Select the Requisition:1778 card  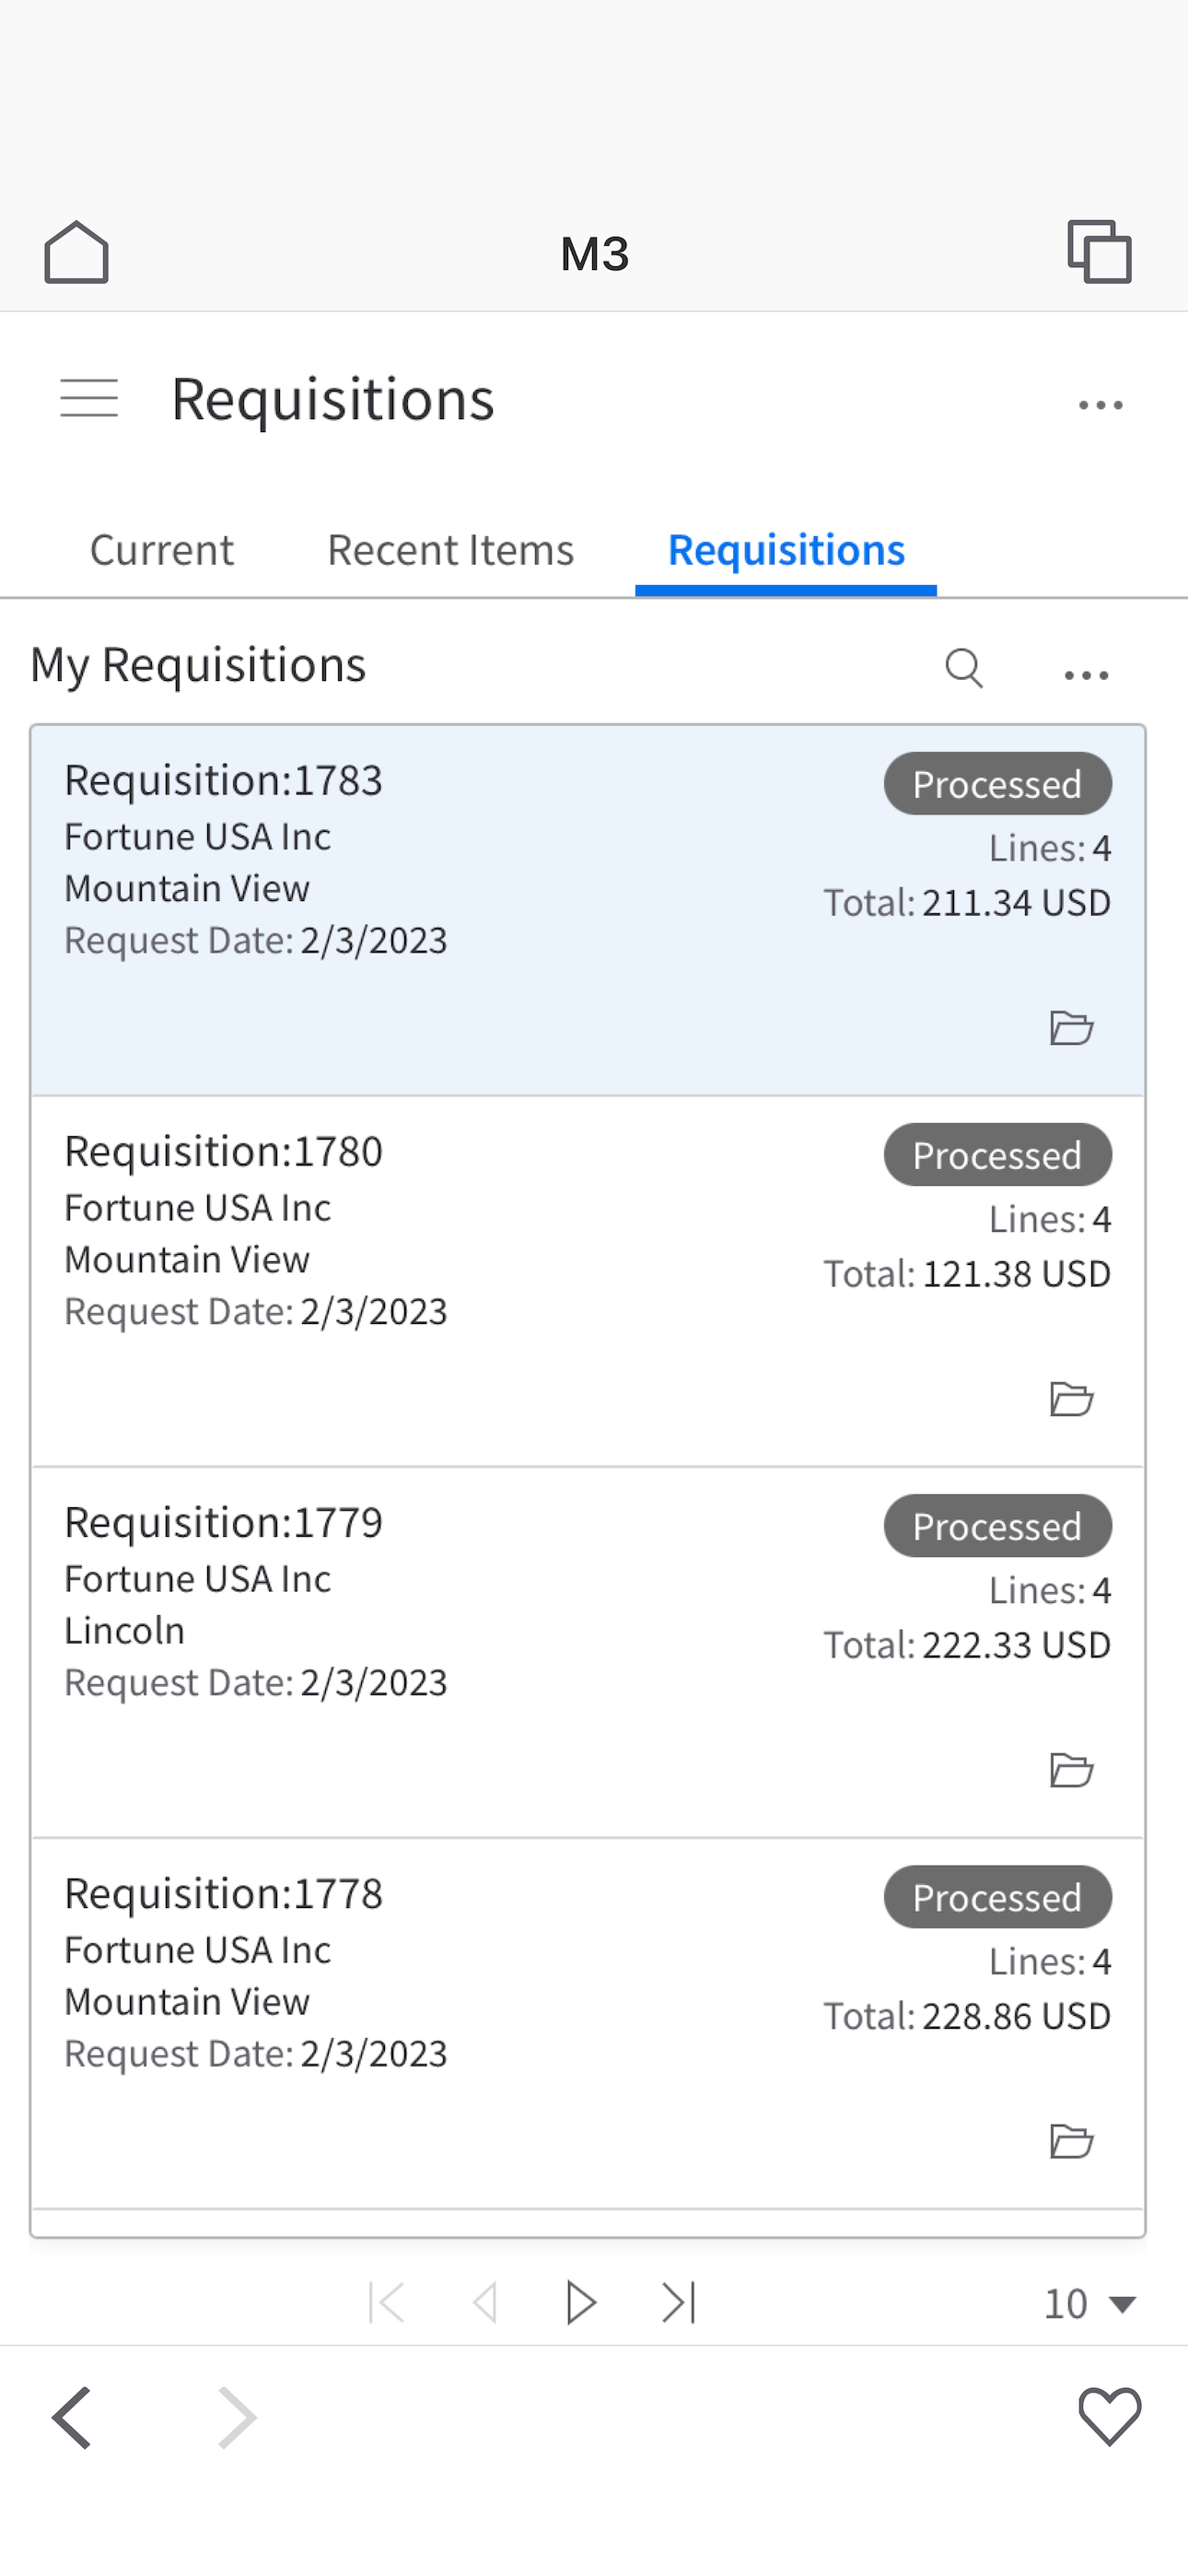pyautogui.click(x=588, y=2023)
